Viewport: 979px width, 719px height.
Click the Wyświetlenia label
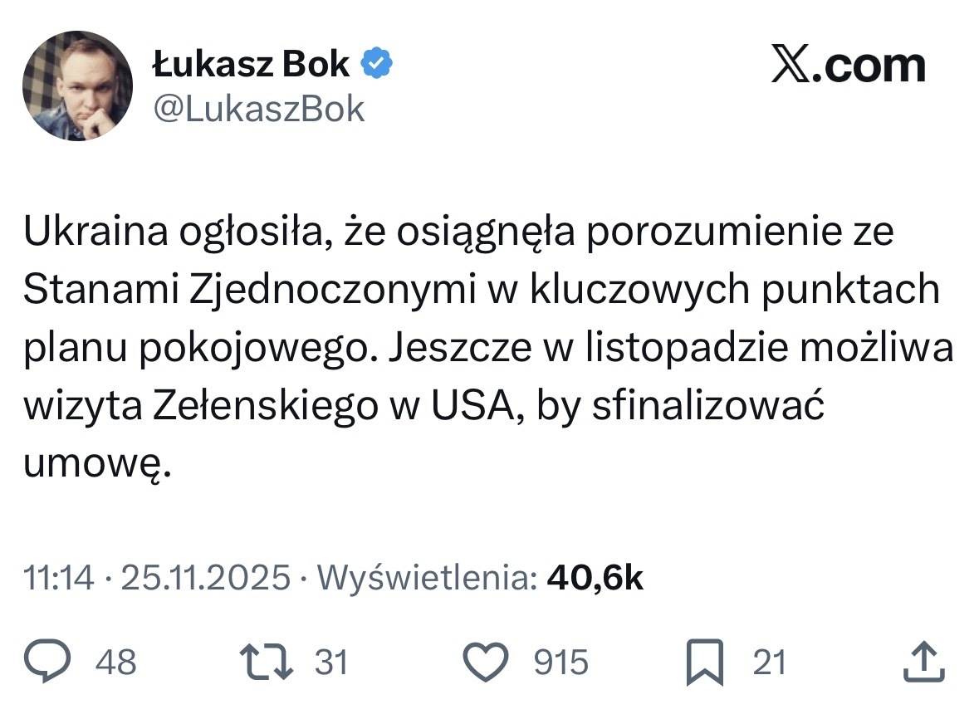[427, 578]
